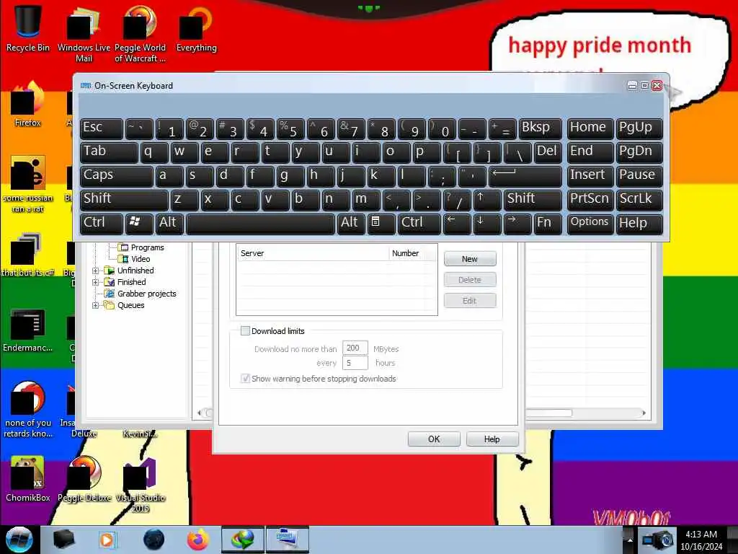This screenshot has width=738, height=554.
Task: Open the ChomikBox desktop icon
Action: (27, 478)
